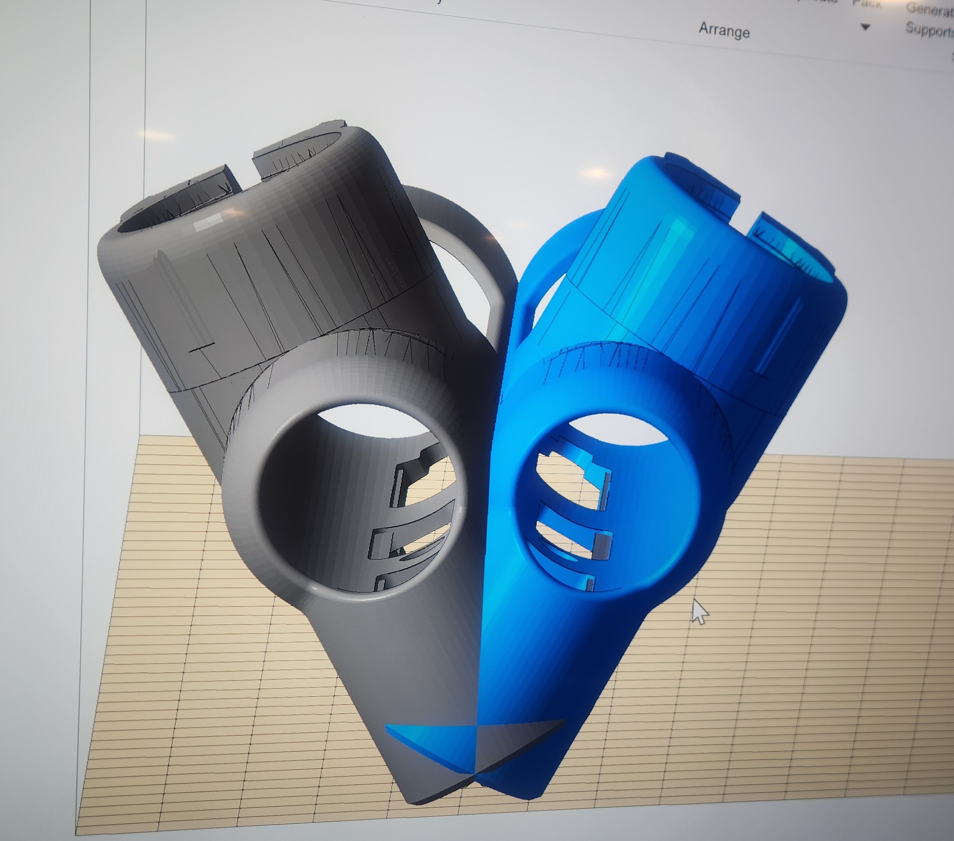The image size is (954, 841).
Task: Click the blue model's front ring opening
Action: coord(607,504)
